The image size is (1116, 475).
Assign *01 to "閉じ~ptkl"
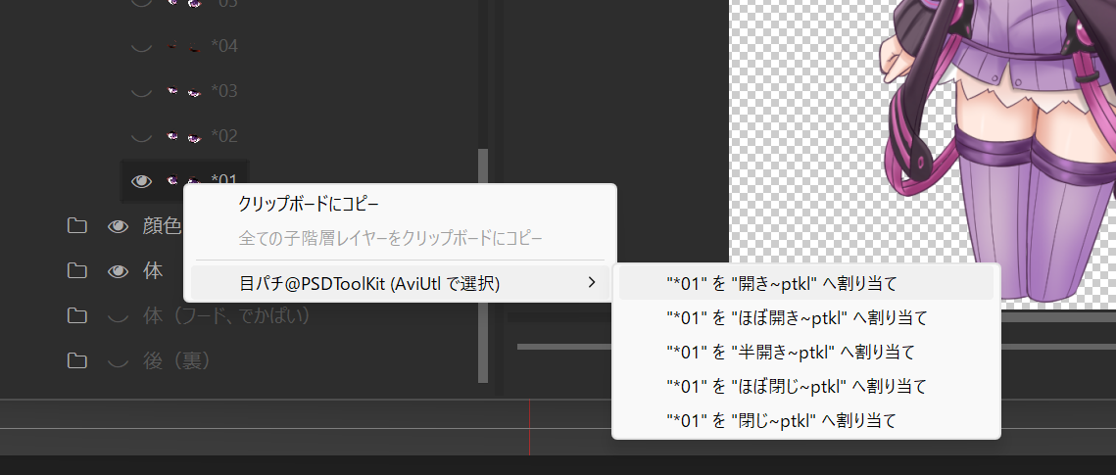click(x=781, y=421)
